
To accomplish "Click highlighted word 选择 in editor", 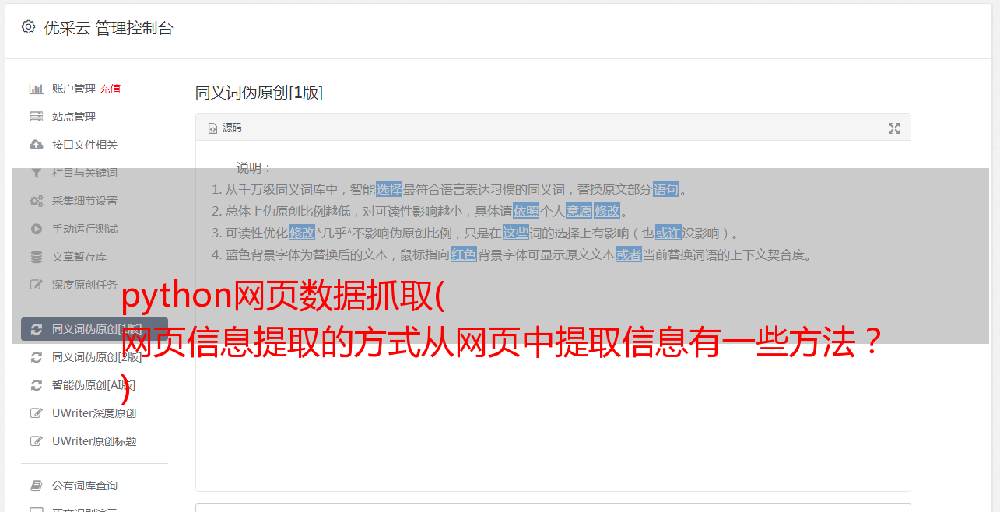I will click(389, 189).
